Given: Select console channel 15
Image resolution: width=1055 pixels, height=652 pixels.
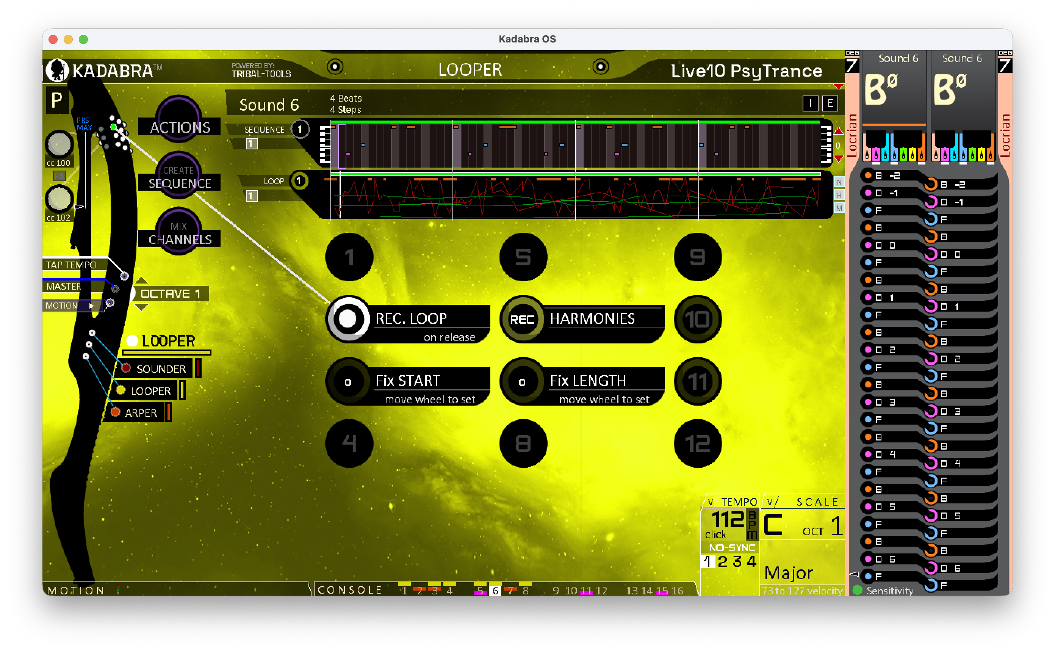Looking at the screenshot, I should 662,590.
